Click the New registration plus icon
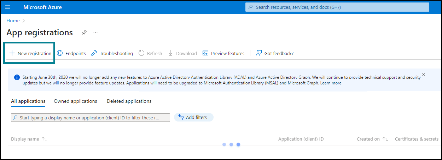 12,53
